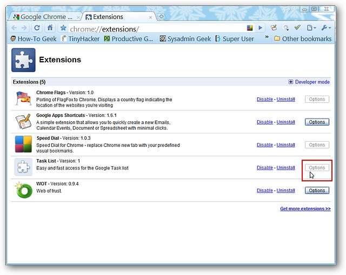Uninstall Google Apps Shortcuts
Screen dimensions: 346x275
point(286,122)
